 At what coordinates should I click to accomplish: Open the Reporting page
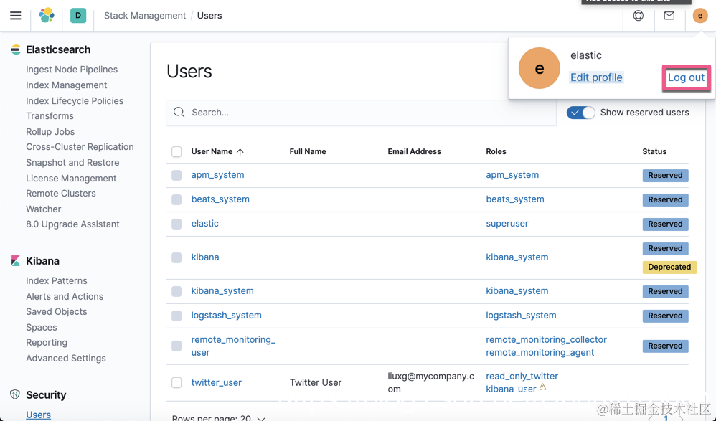[x=47, y=342]
